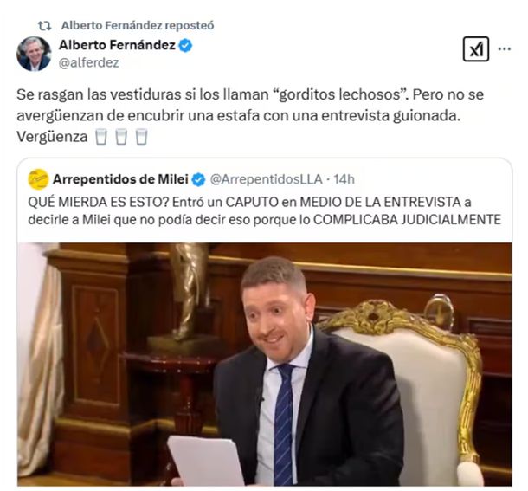Expand the three-dot more options menu
This screenshot has width=528, height=491.
coord(505,49)
